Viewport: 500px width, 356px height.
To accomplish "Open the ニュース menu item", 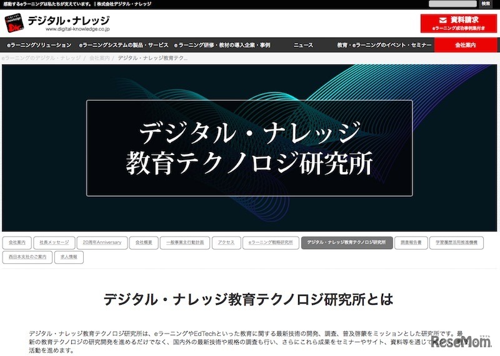I will [x=303, y=45].
